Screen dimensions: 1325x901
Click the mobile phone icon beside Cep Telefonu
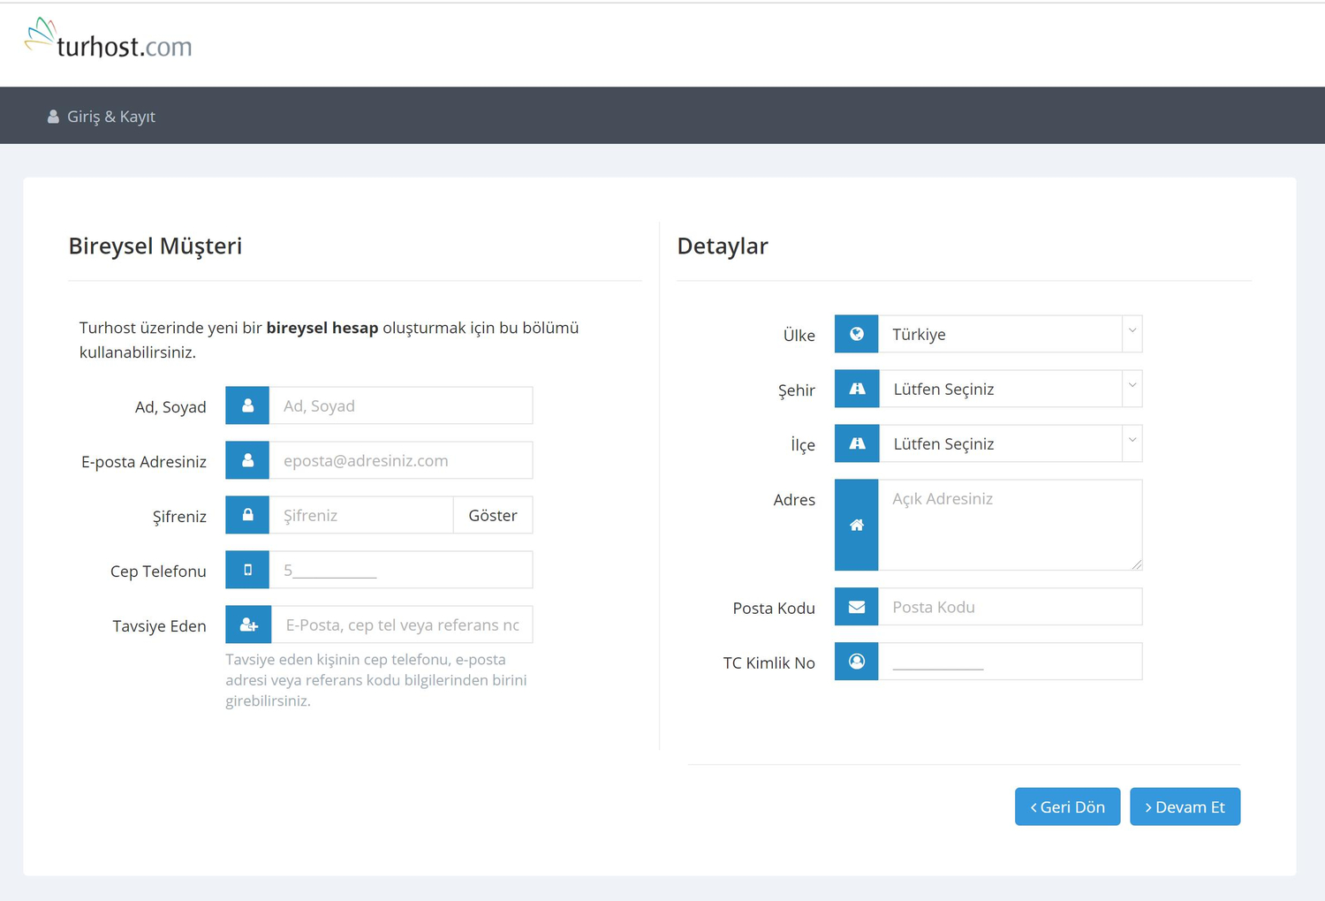(x=247, y=570)
